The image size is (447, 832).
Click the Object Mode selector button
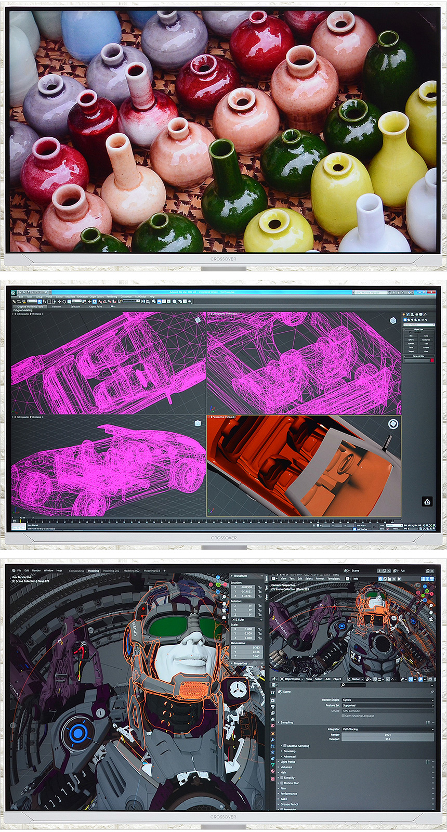pyautogui.click(x=292, y=679)
